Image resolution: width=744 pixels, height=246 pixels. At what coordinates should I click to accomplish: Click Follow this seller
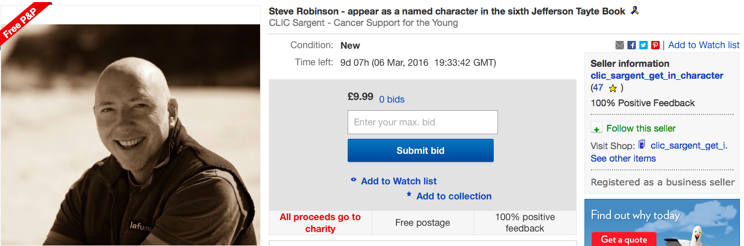[641, 128]
